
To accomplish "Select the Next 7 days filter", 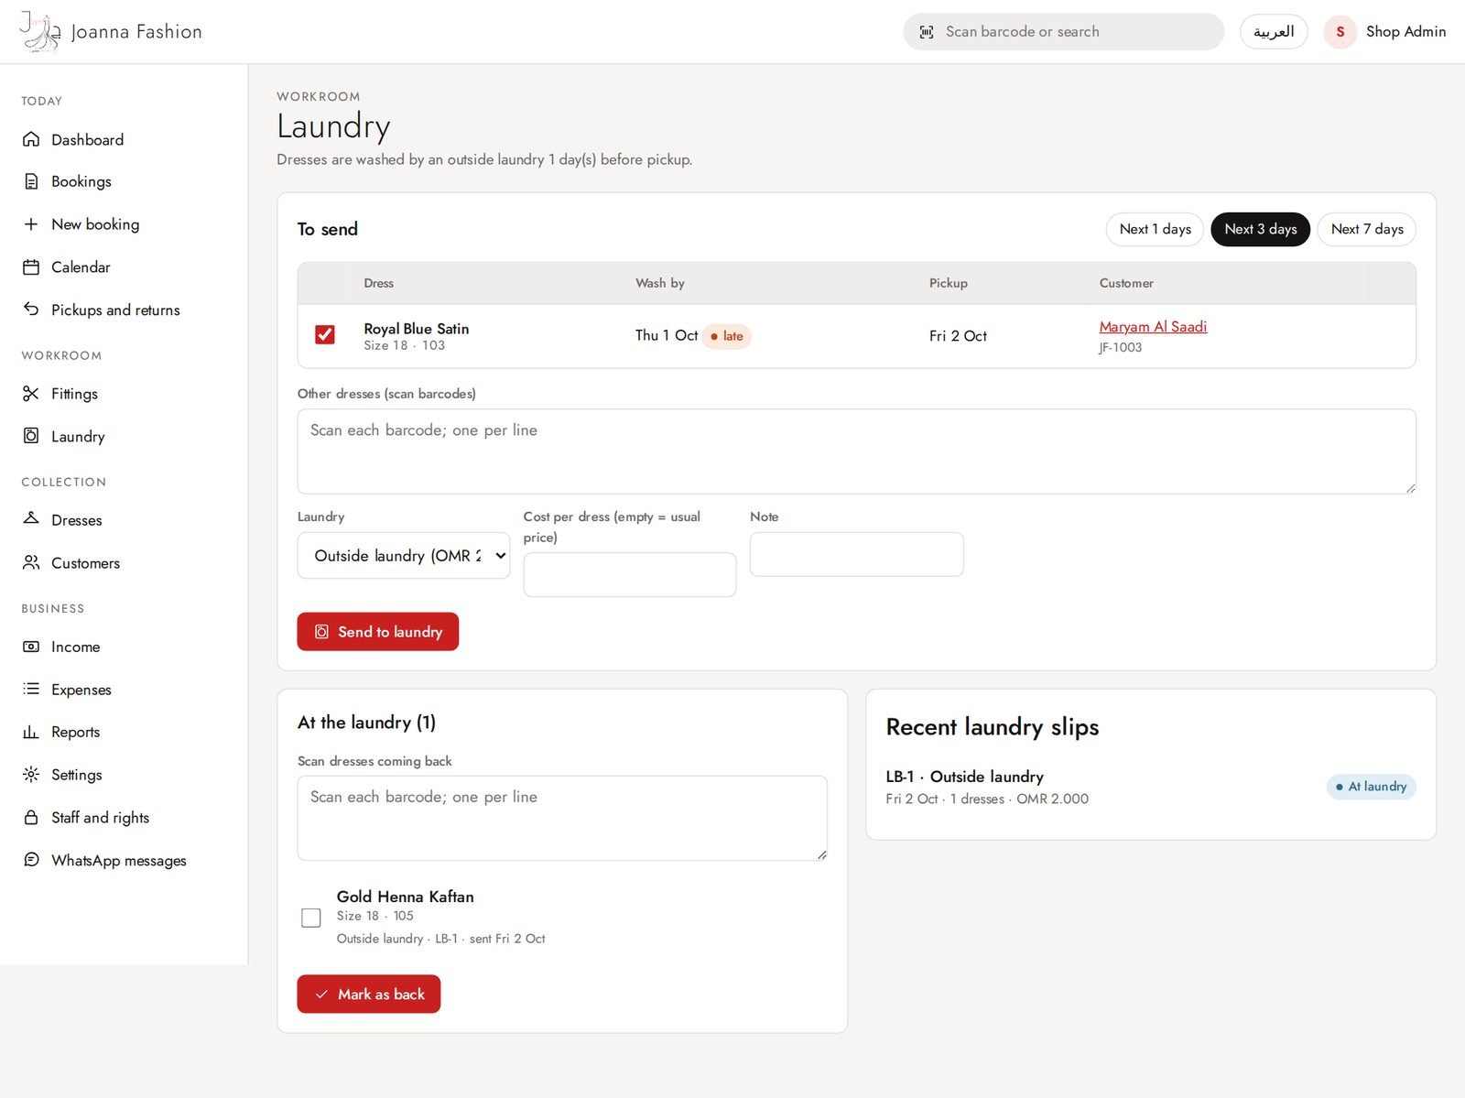I will tap(1367, 229).
